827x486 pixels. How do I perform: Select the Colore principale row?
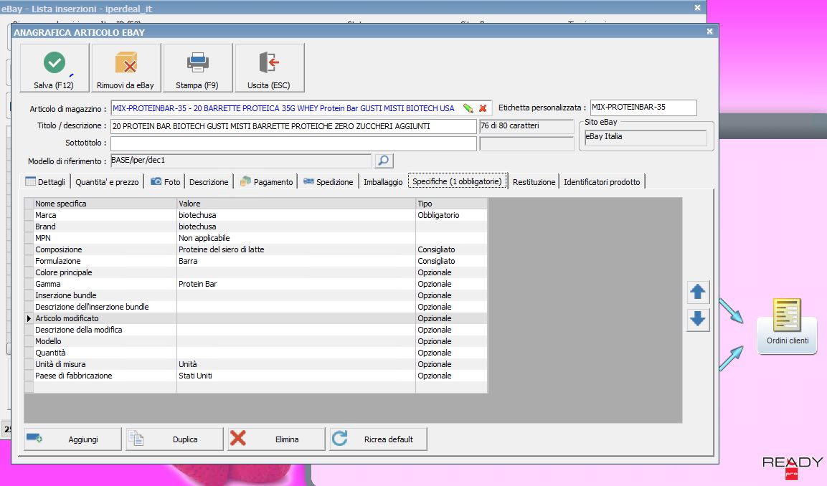point(255,272)
